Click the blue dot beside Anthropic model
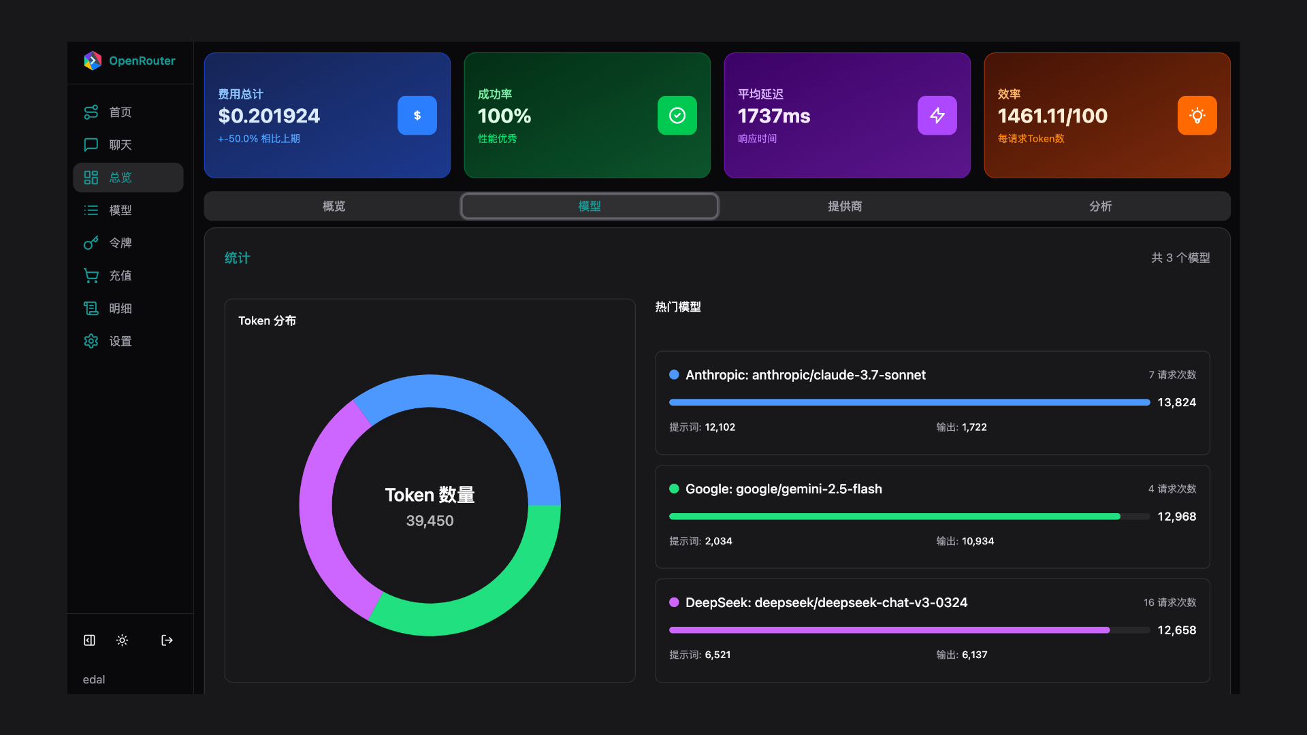The width and height of the screenshot is (1307, 735). point(674,375)
